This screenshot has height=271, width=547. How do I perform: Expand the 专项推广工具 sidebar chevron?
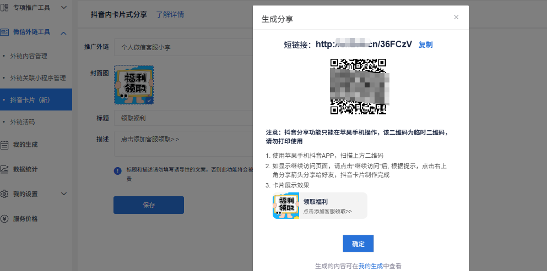64,8
